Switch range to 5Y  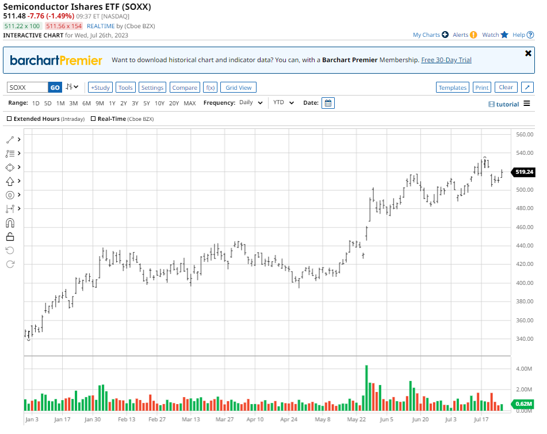(x=147, y=103)
